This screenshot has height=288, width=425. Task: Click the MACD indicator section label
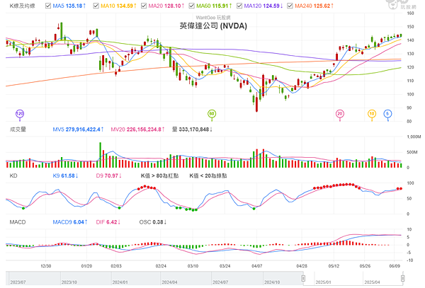tap(18, 222)
